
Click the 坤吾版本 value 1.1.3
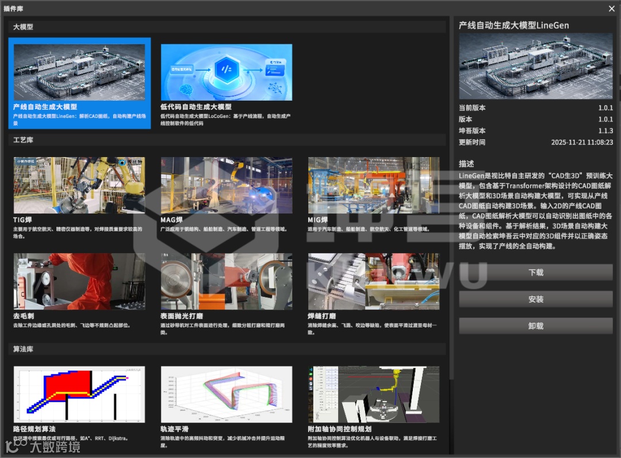coord(605,131)
